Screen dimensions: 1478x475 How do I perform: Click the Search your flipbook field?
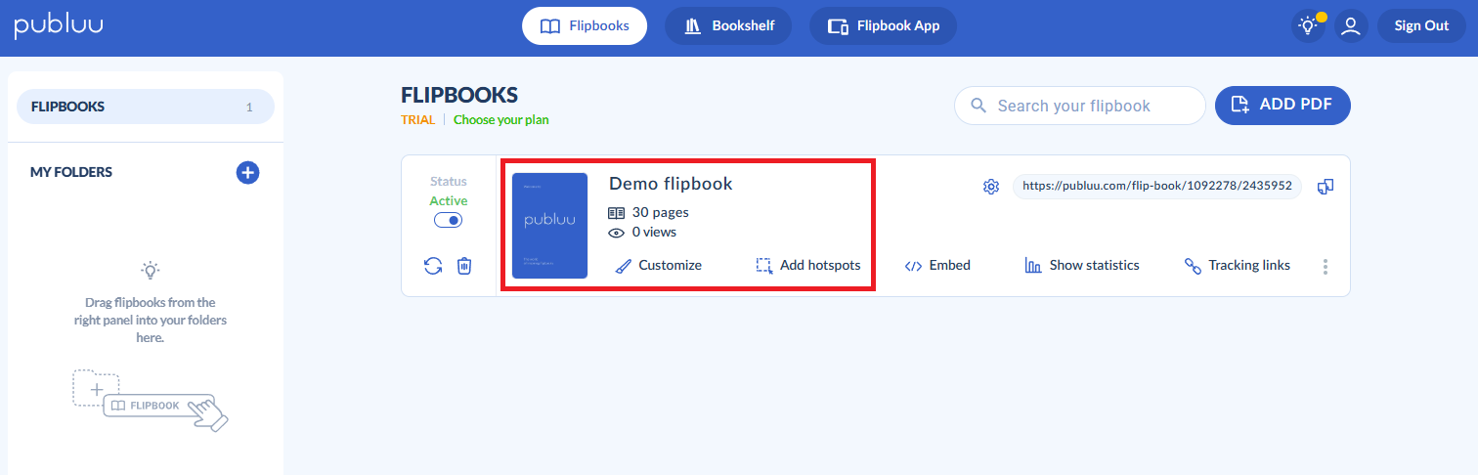click(x=1090, y=106)
